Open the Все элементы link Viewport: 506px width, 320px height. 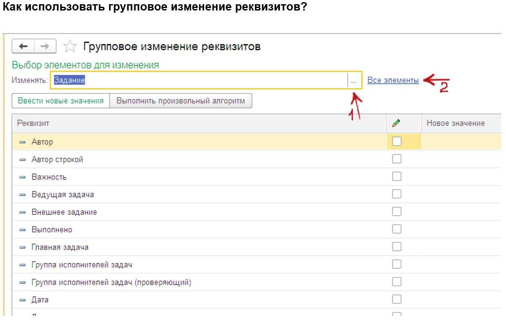393,80
